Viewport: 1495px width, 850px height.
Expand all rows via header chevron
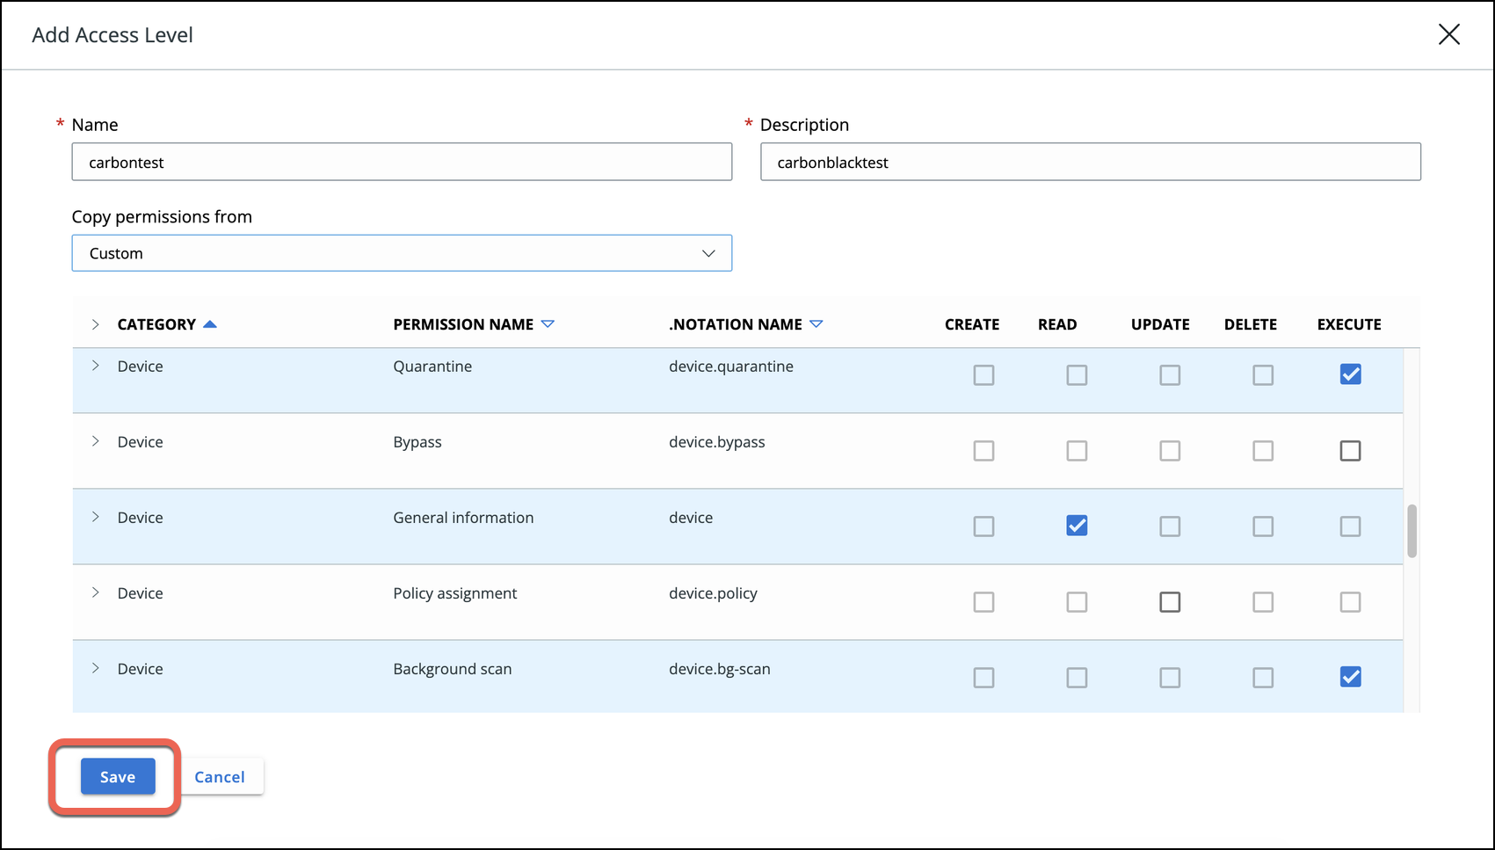[95, 324]
